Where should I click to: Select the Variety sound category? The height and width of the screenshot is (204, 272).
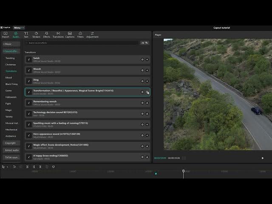9,116
